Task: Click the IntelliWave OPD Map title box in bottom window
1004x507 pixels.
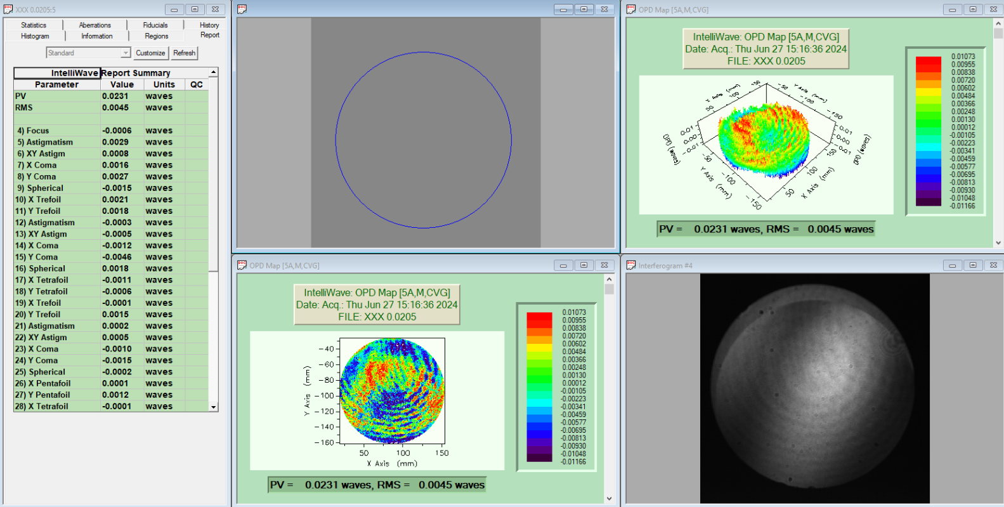Action: [377, 305]
